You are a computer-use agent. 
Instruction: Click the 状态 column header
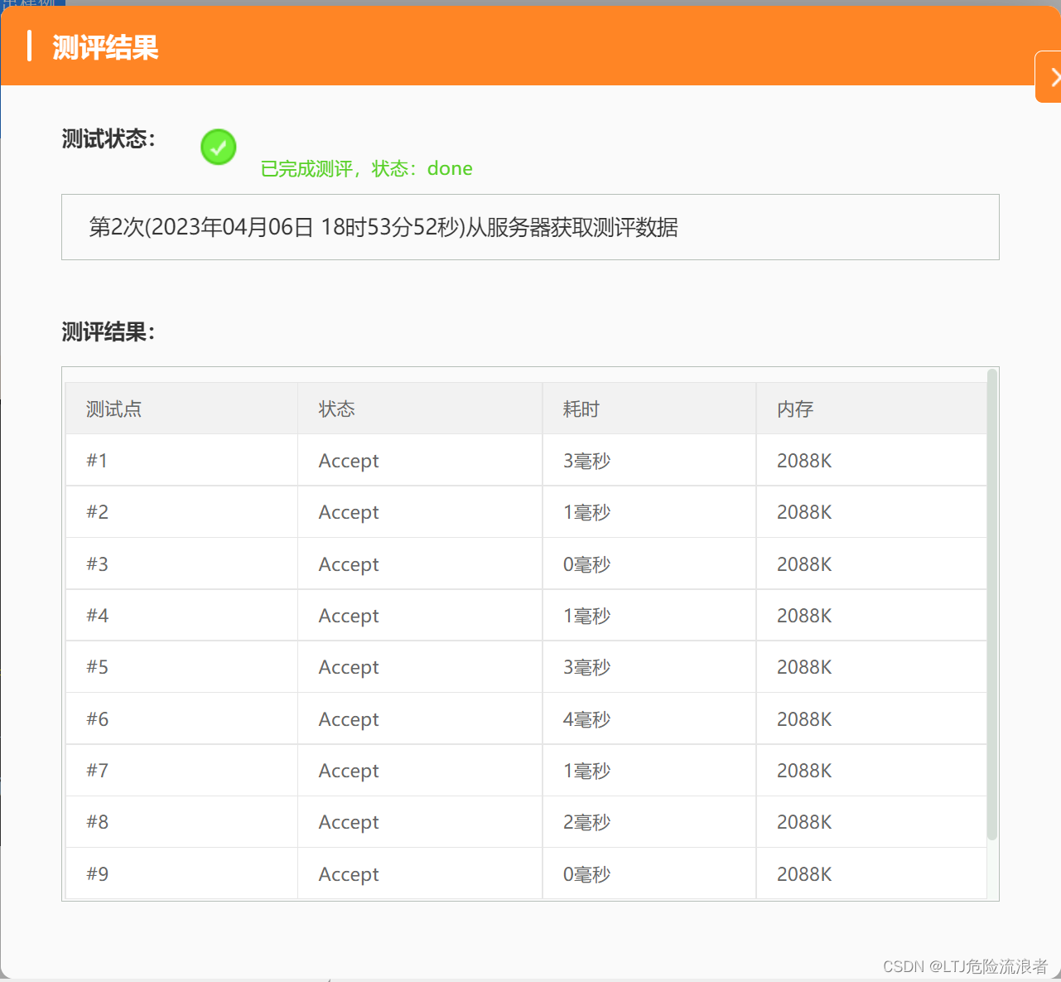tap(420, 409)
